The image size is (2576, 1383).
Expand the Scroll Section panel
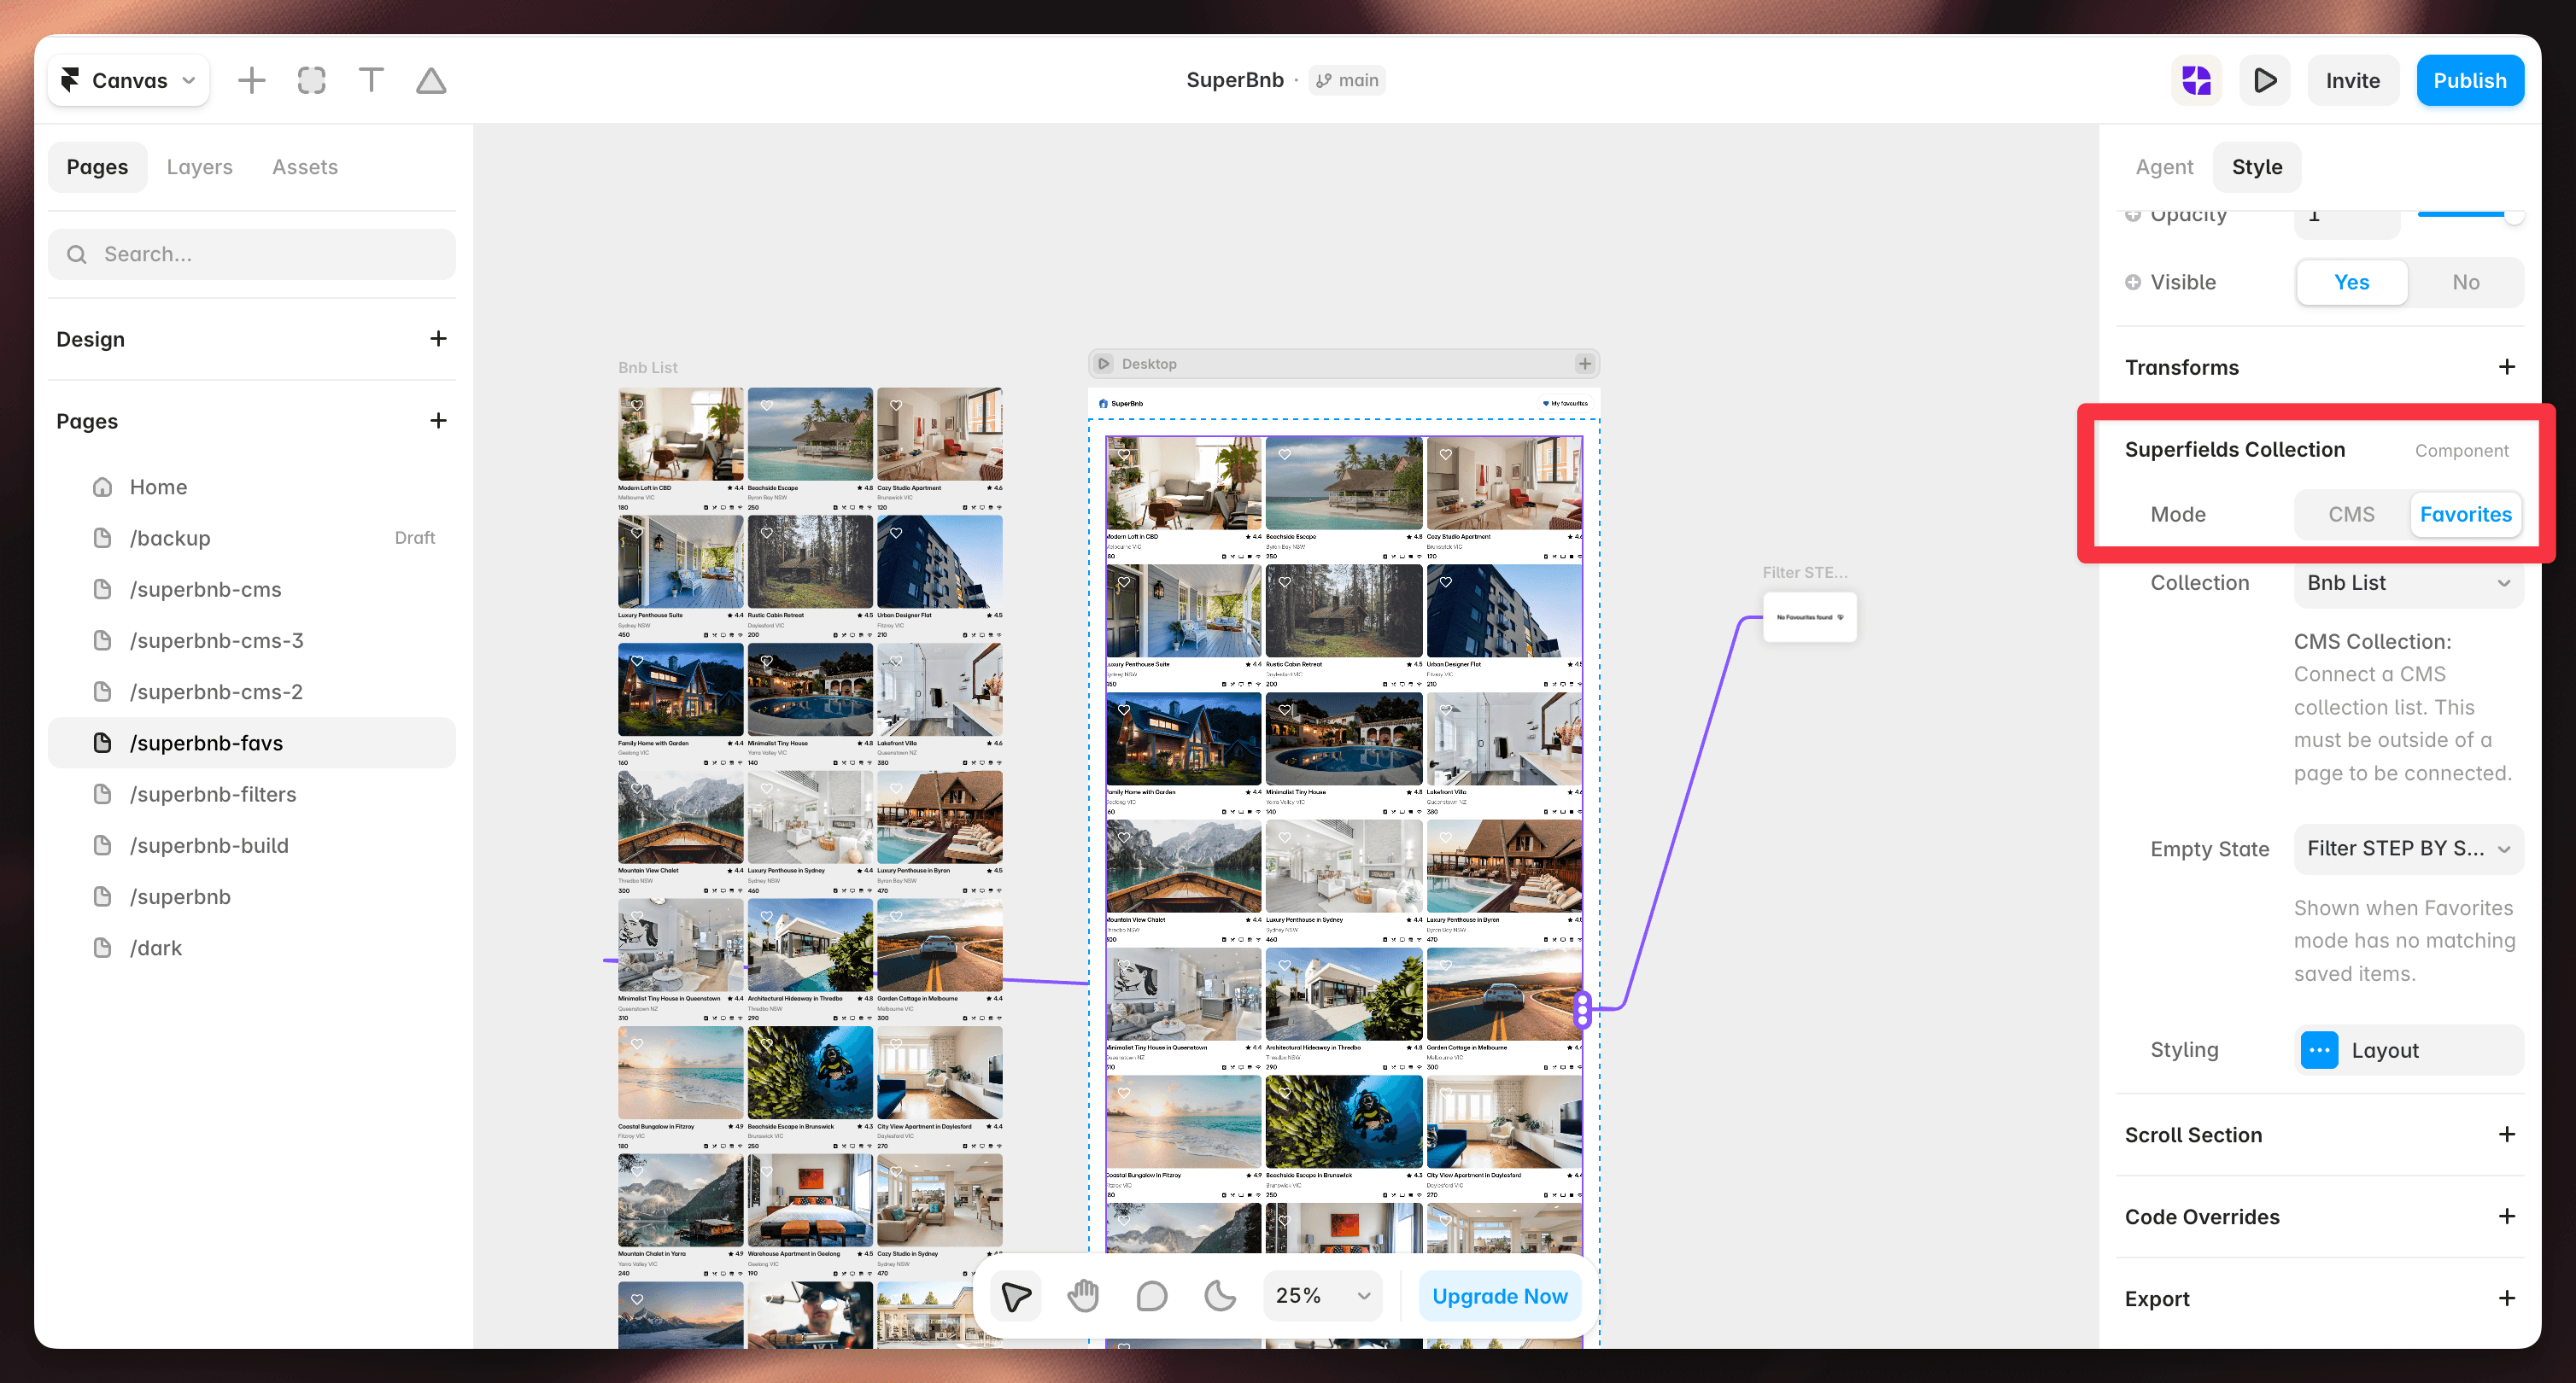[2506, 1135]
